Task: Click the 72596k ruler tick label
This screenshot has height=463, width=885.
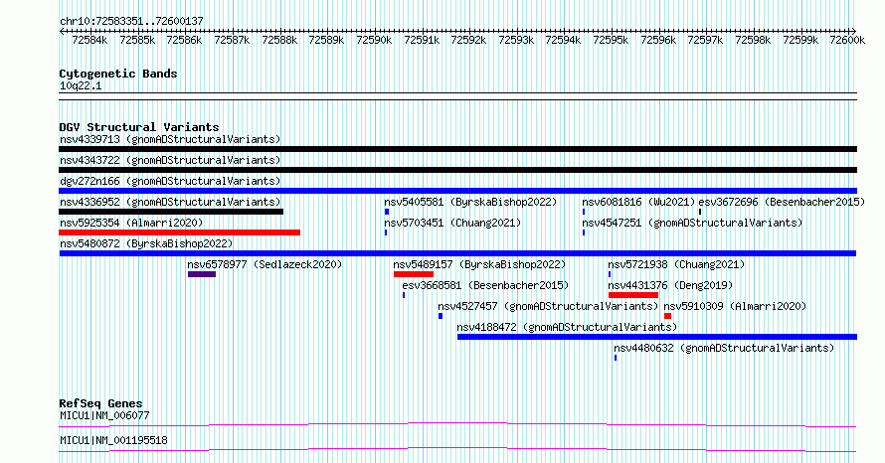Action: click(x=658, y=40)
